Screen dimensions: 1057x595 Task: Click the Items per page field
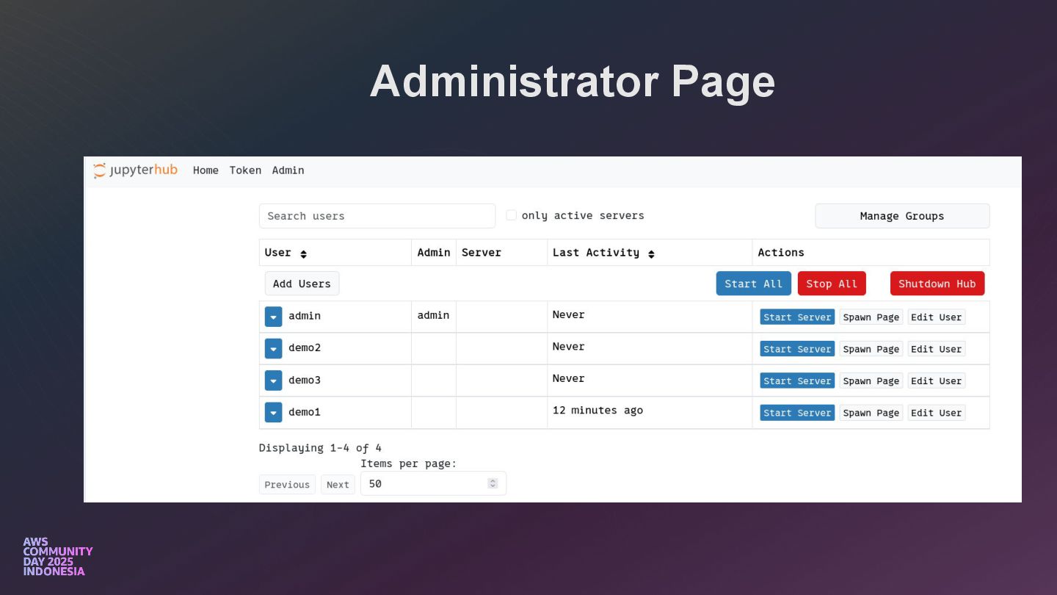tap(433, 483)
